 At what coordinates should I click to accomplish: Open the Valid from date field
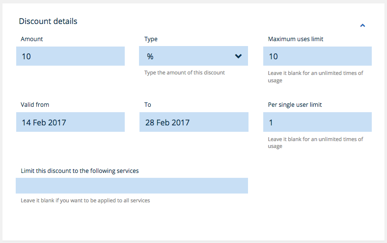[x=70, y=122]
